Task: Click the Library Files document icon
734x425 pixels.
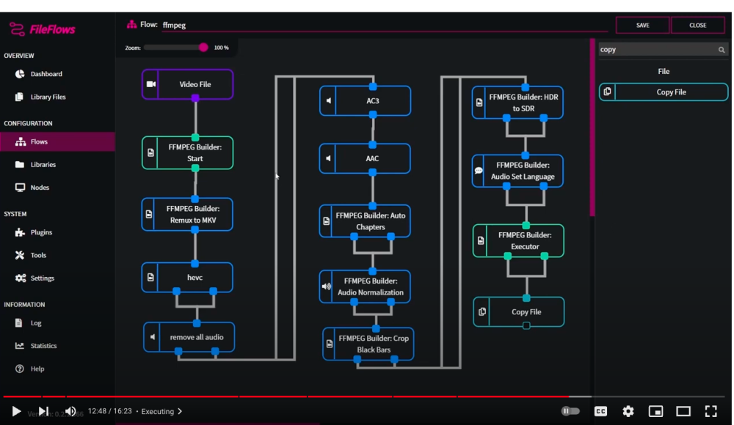Action: tap(19, 97)
